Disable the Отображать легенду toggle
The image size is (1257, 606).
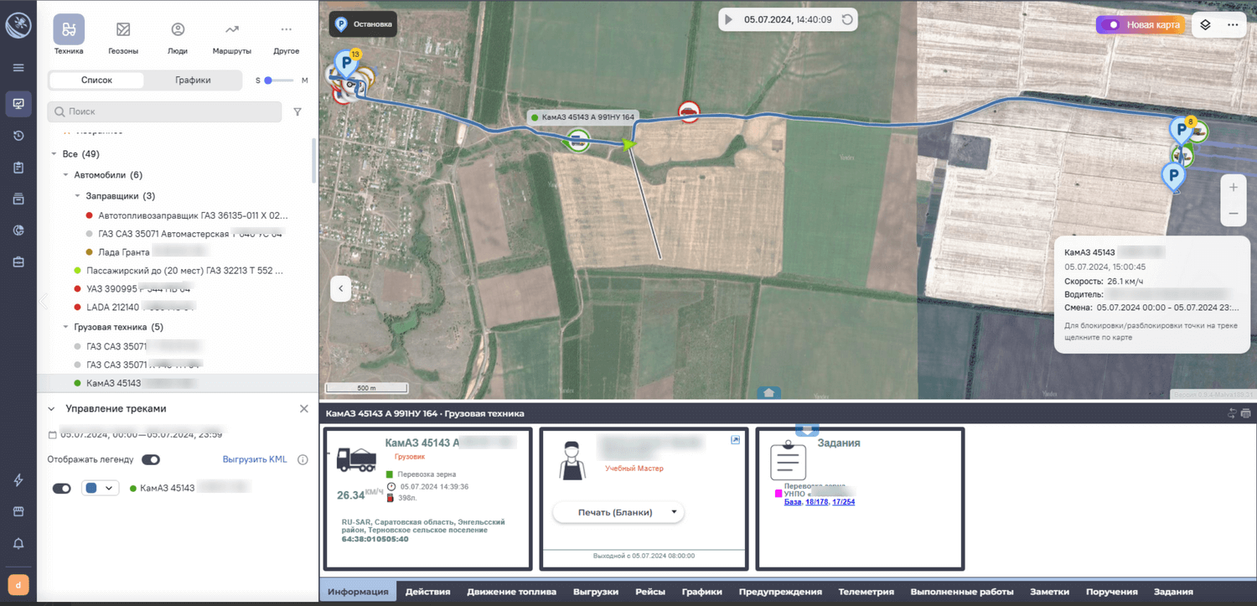click(151, 459)
